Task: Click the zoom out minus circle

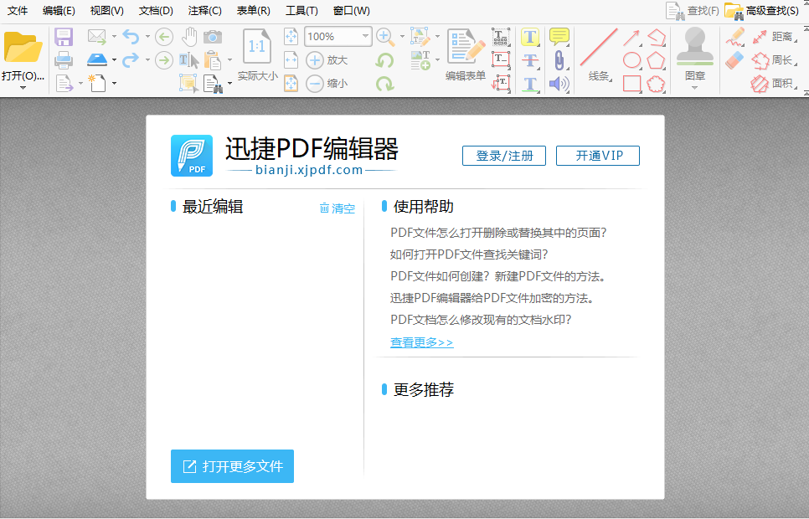Action: pos(315,84)
